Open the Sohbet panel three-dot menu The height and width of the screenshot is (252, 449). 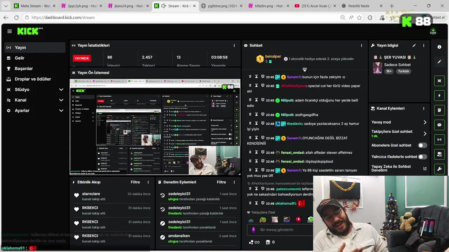(361, 45)
